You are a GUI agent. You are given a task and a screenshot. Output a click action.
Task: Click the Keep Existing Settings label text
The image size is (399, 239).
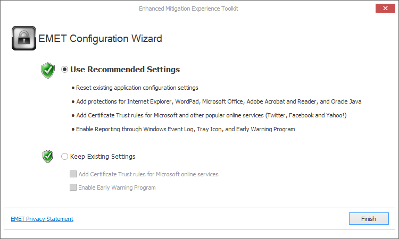click(103, 157)
